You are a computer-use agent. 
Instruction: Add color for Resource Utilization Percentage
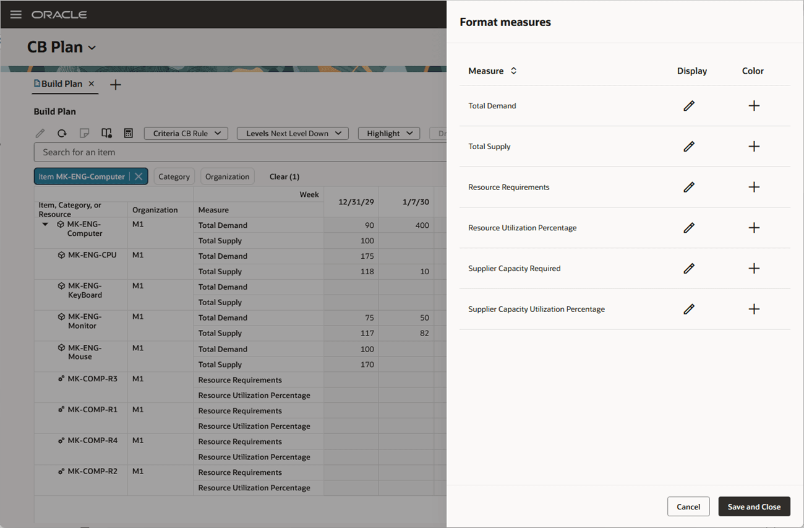754,228
